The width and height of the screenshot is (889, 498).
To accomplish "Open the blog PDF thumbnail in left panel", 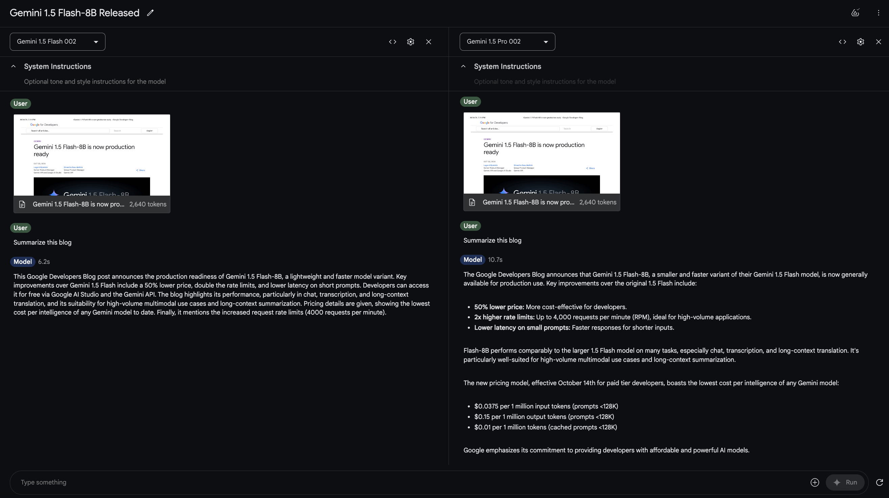I will [x=92, y=155].
